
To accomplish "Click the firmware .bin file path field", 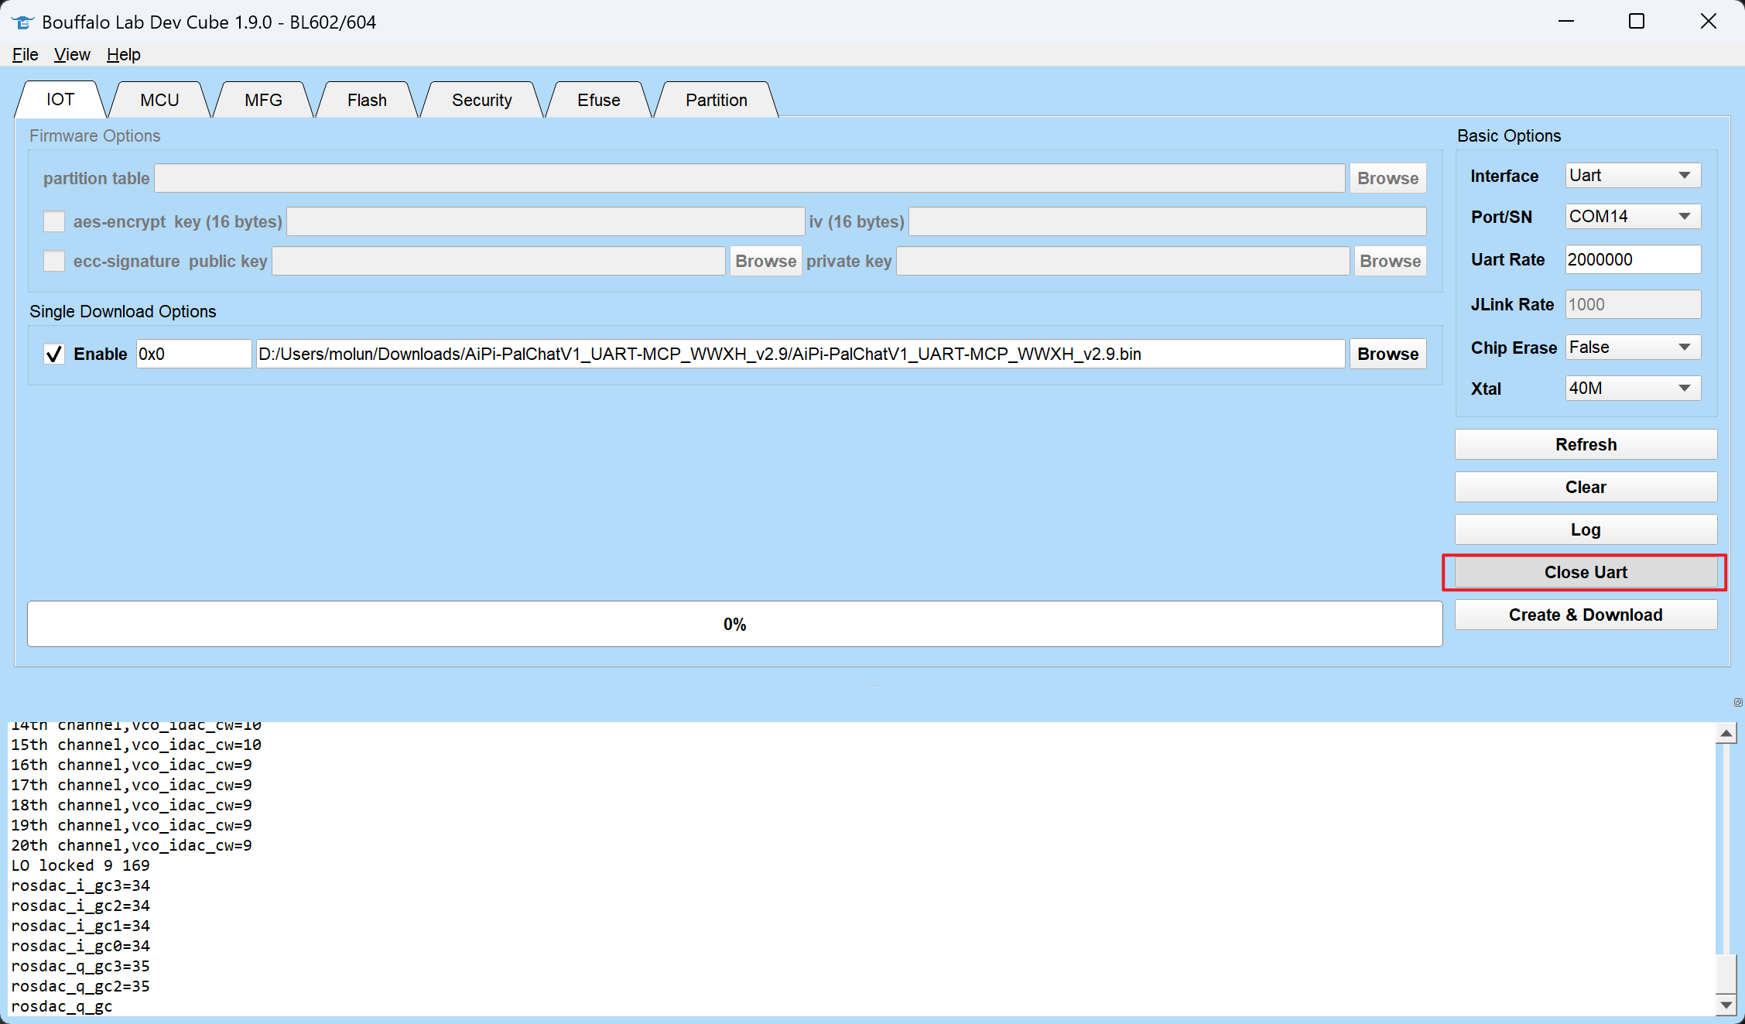I will [x=800, y=354].
